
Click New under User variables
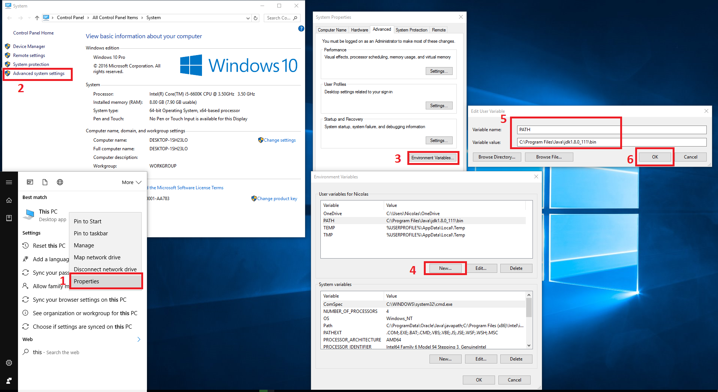445,268
